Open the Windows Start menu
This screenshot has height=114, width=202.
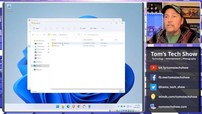click(x=57, y=106)
